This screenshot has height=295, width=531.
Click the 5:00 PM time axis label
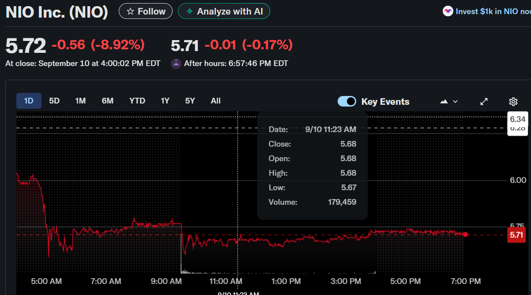(406, 281)
